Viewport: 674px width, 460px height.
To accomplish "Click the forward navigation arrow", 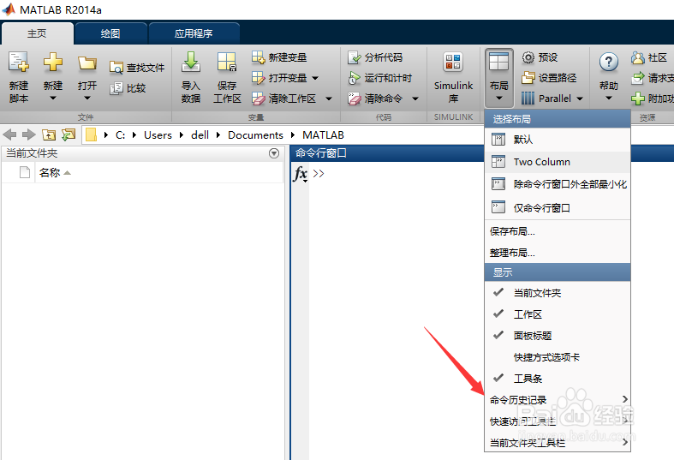I will [x=29, y=135].
